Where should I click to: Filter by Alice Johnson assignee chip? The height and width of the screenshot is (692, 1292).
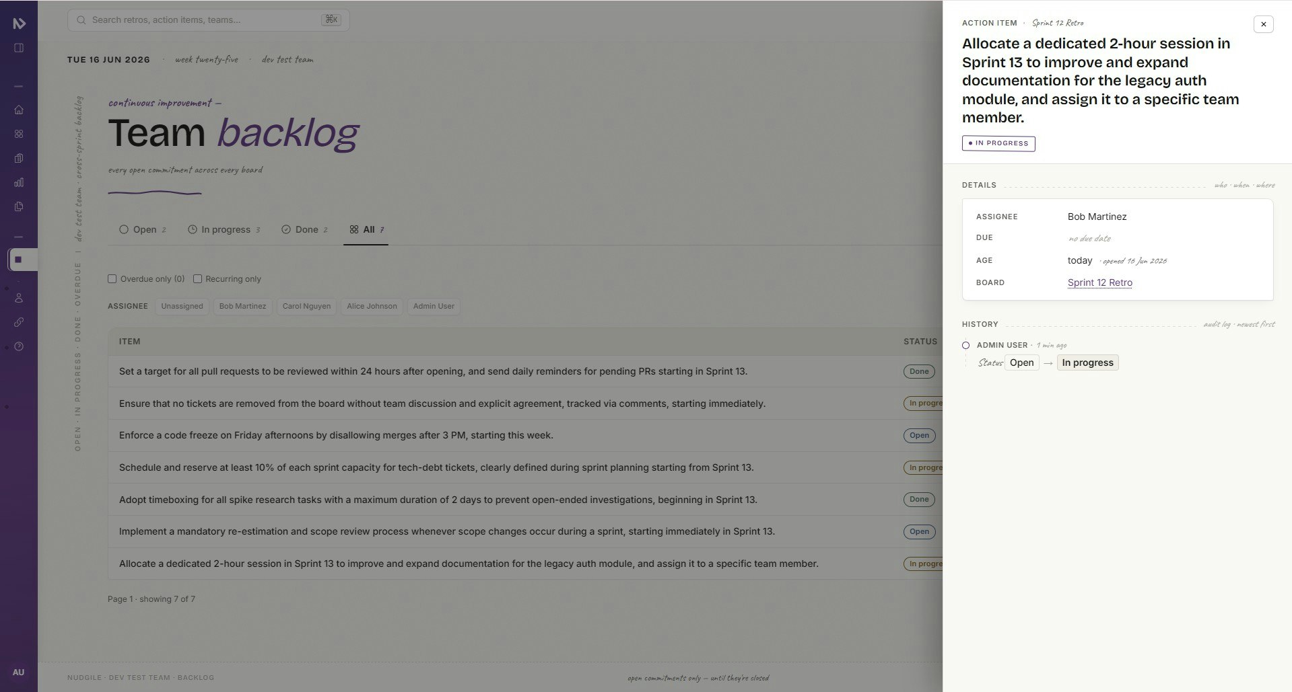372,307
